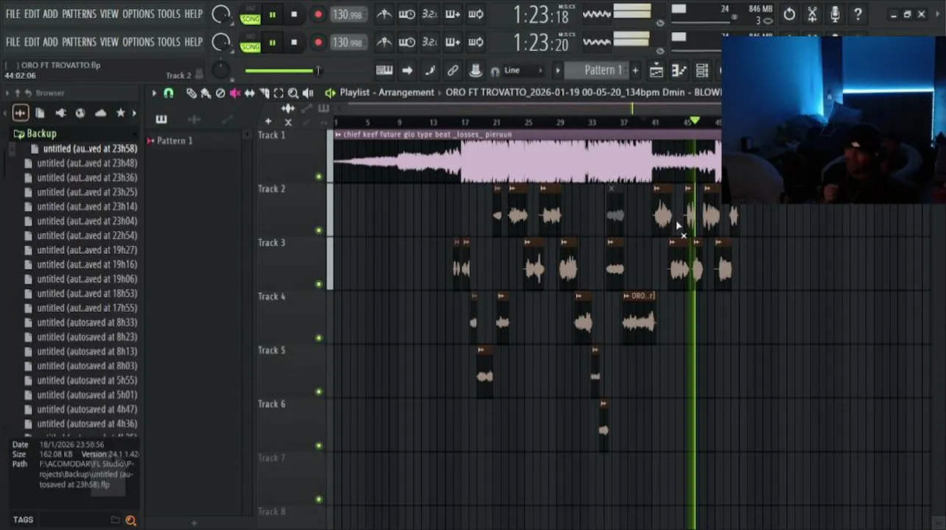The height and width of the screenshot is (530, 946).
Task: Select the Slice tool in playlist toolbar
Action: click(x=264, y=93)
